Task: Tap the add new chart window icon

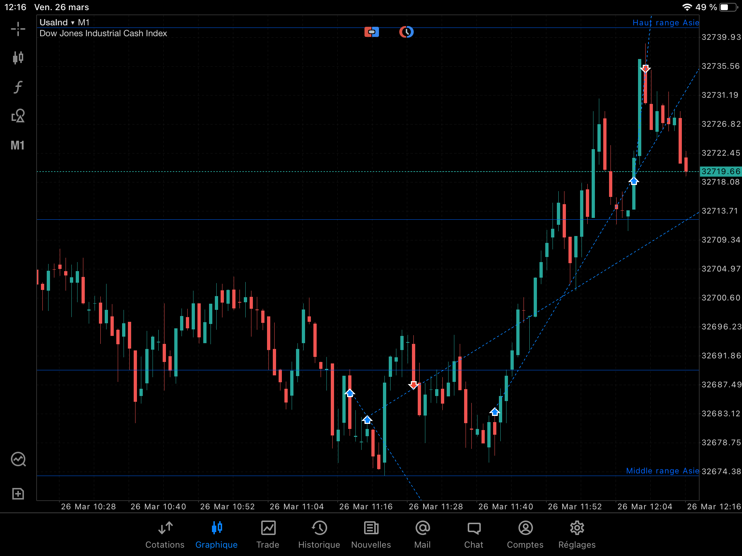Action: [x=18, y=494]
